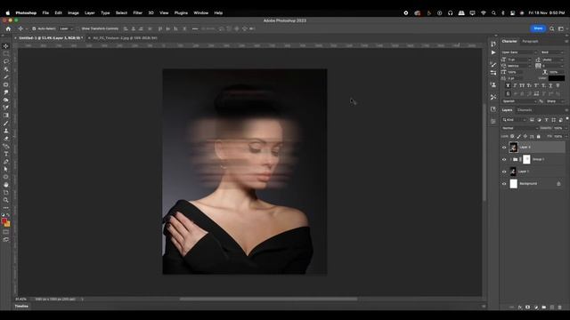Screen dimensions: 570x320
Task: Open the Actions panel play icon
Action: [x=493, y=52]
